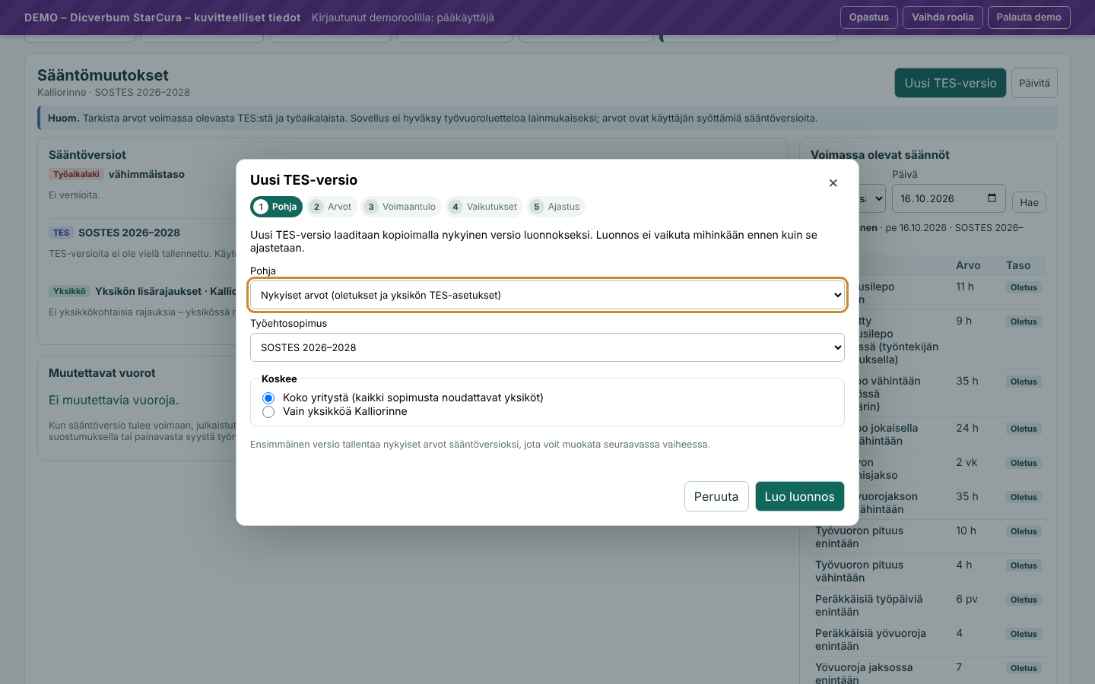This screenshot has width=1095, height=684.
Task: Go to step 3 Voimaantulo
Action: 401,207
